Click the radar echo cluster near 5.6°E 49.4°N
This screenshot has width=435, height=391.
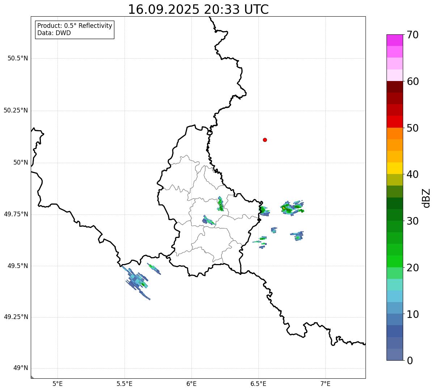click(x=137, y=282)
